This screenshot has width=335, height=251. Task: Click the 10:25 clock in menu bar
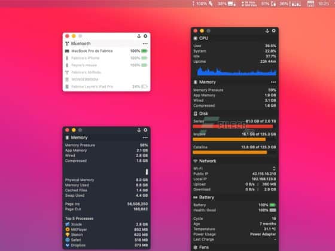[x=323, y=4]
